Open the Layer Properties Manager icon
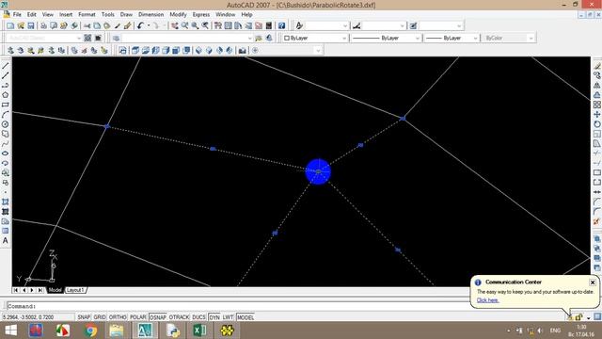The height and width of the screenshot is (339, 602). tap(117, 38)
